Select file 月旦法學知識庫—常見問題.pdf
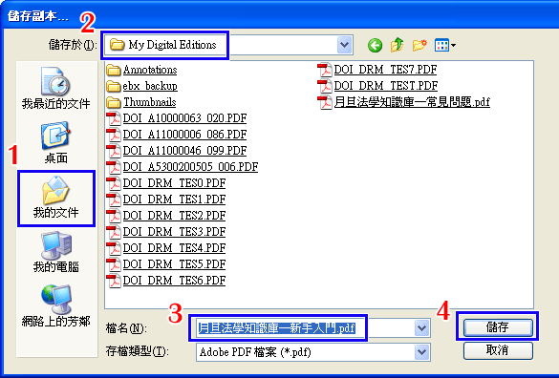This screenshot has width=559, height=378. point(403,102)
